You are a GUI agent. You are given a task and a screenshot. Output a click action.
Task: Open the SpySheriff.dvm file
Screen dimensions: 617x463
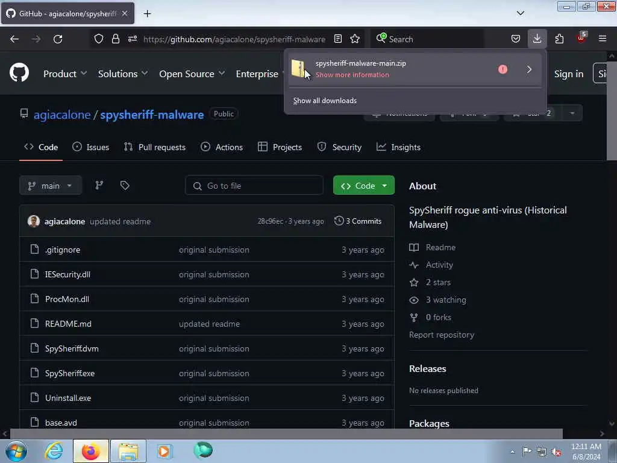72,348
